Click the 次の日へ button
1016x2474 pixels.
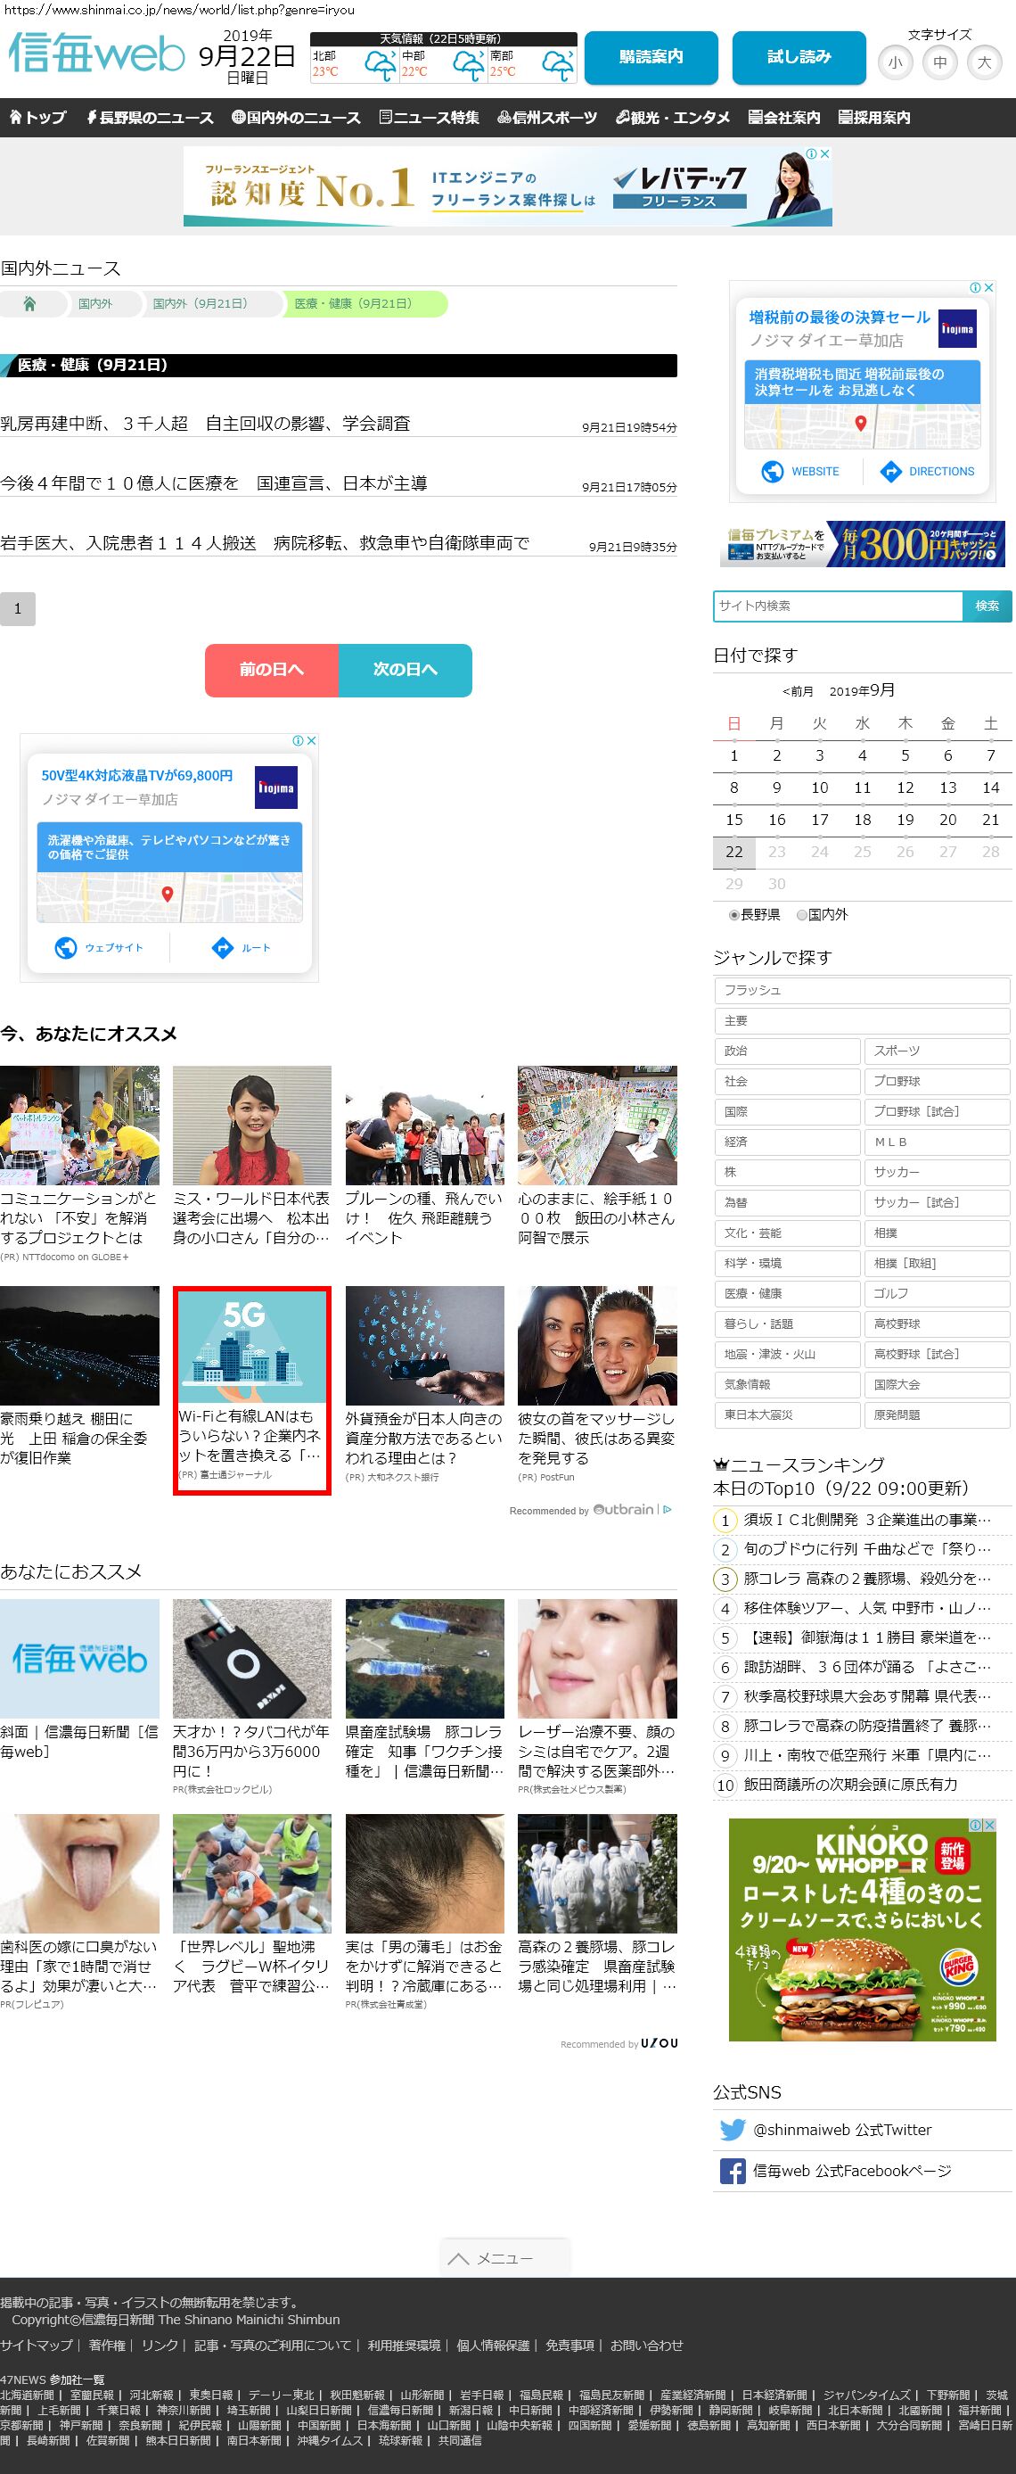coord(405,670)
